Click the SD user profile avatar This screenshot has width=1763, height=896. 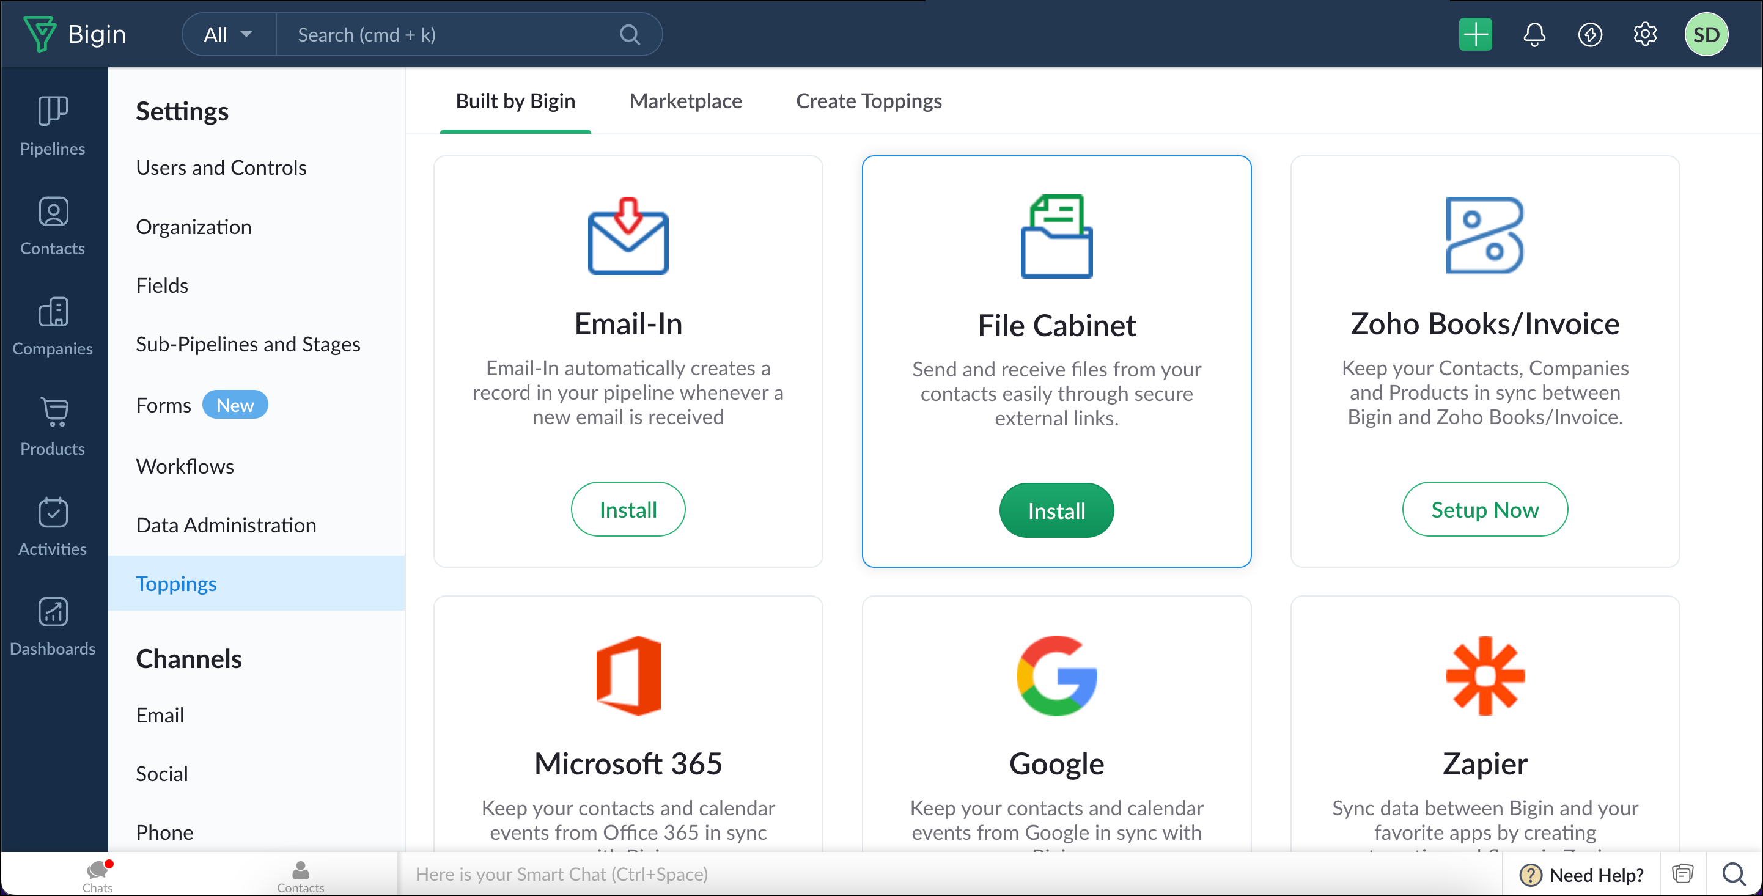click(1706, 34)
